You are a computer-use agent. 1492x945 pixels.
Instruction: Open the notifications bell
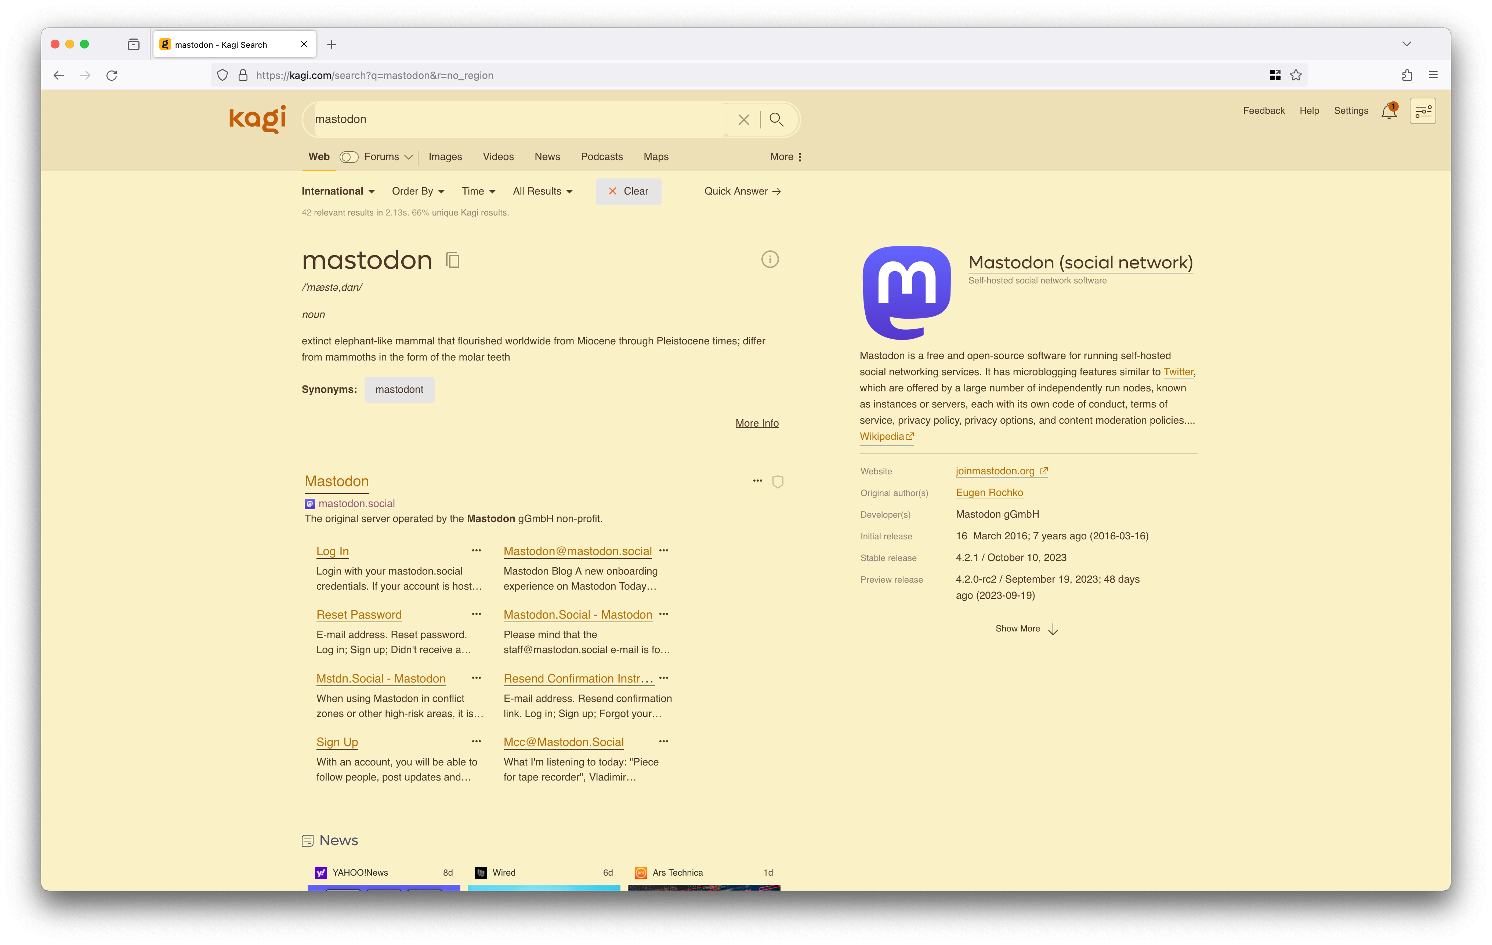coord(1389,111)
